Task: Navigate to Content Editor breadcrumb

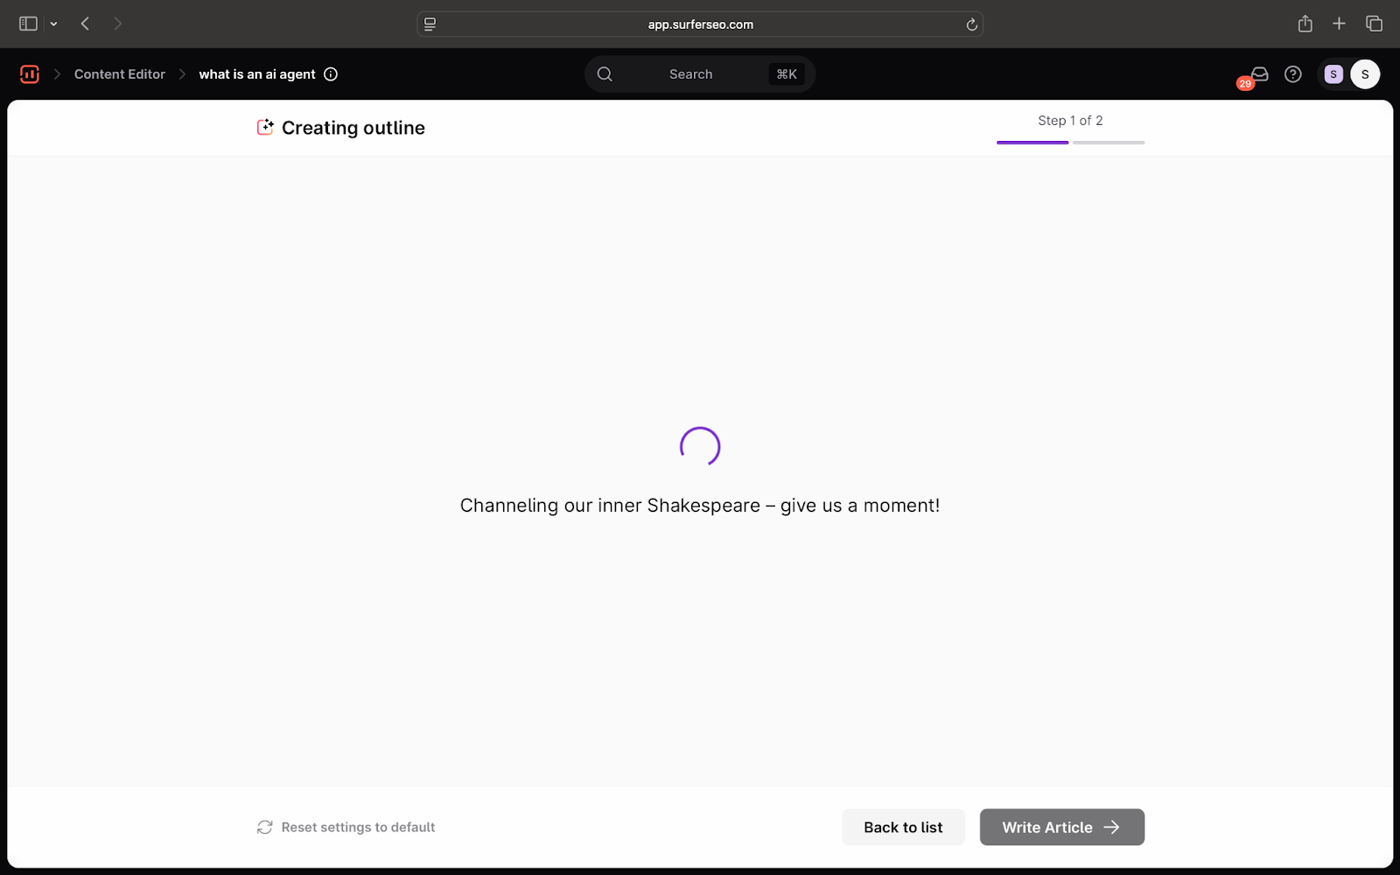Action: (x=119, y=74)
